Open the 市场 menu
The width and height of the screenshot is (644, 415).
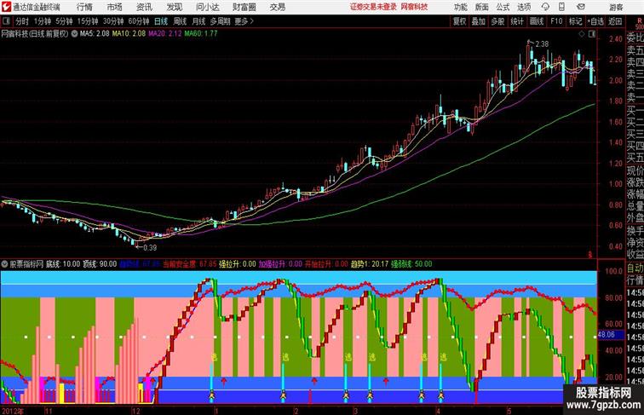115,7
